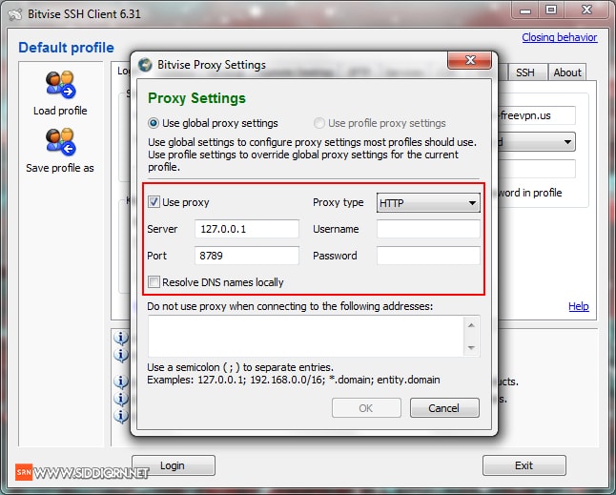
Task: Click the disabled OK button
Action: coord(366,408)
